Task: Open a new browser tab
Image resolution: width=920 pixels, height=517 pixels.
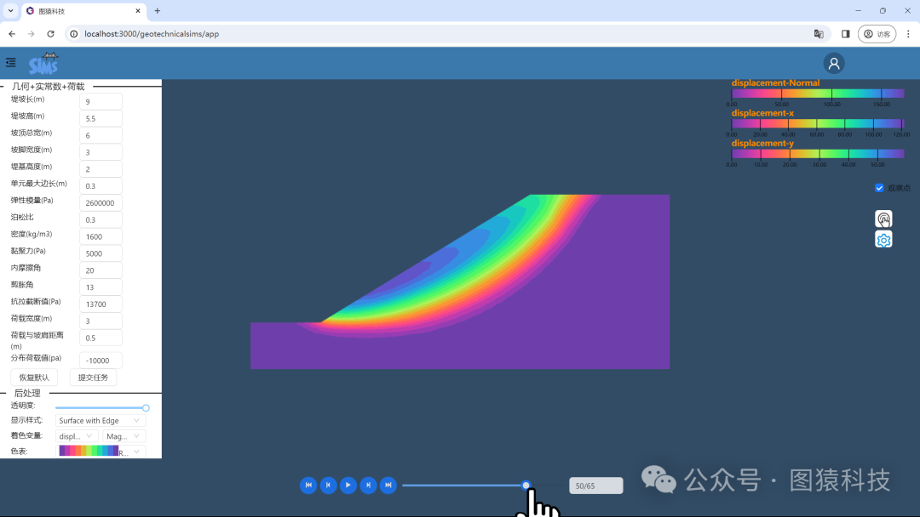Action: point(158,10)
